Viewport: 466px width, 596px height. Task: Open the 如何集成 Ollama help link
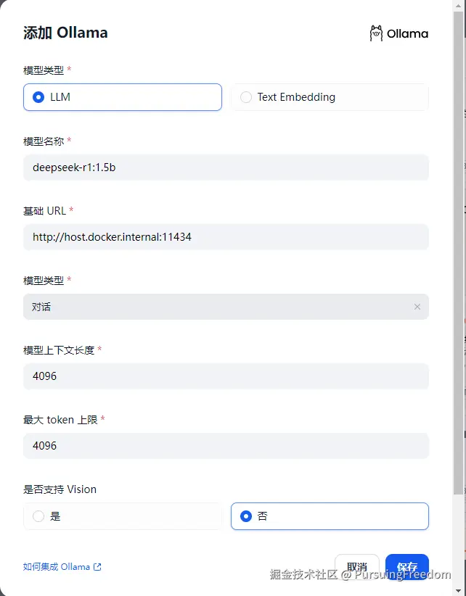[57, 567]
